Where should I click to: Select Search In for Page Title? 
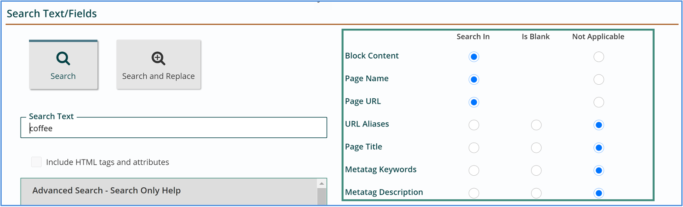[474, 148]
